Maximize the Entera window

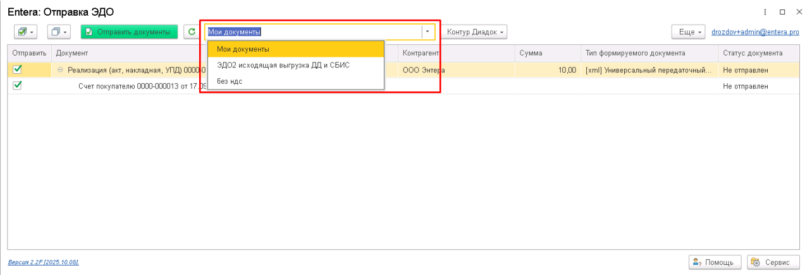click(x=782, y=11)
